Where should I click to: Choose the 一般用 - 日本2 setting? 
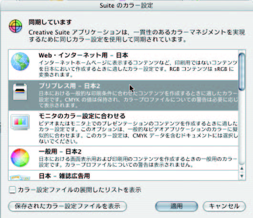click(123, 158)
